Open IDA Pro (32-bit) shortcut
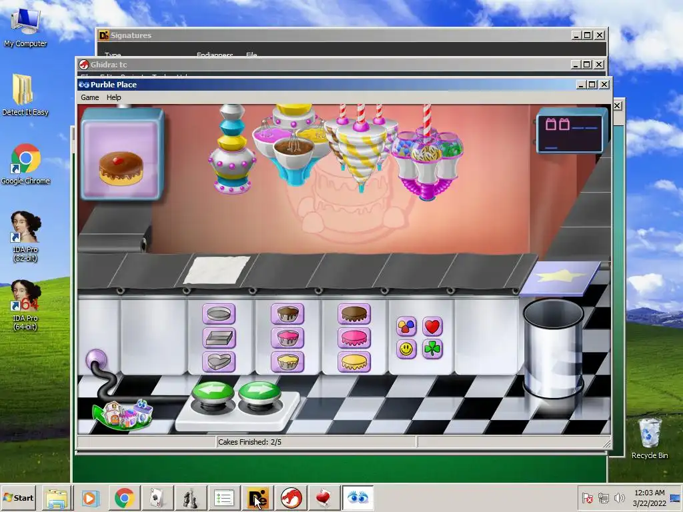683x512 pixels. point(25,237)
